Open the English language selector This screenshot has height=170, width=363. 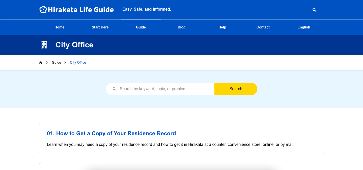(304, 27)
